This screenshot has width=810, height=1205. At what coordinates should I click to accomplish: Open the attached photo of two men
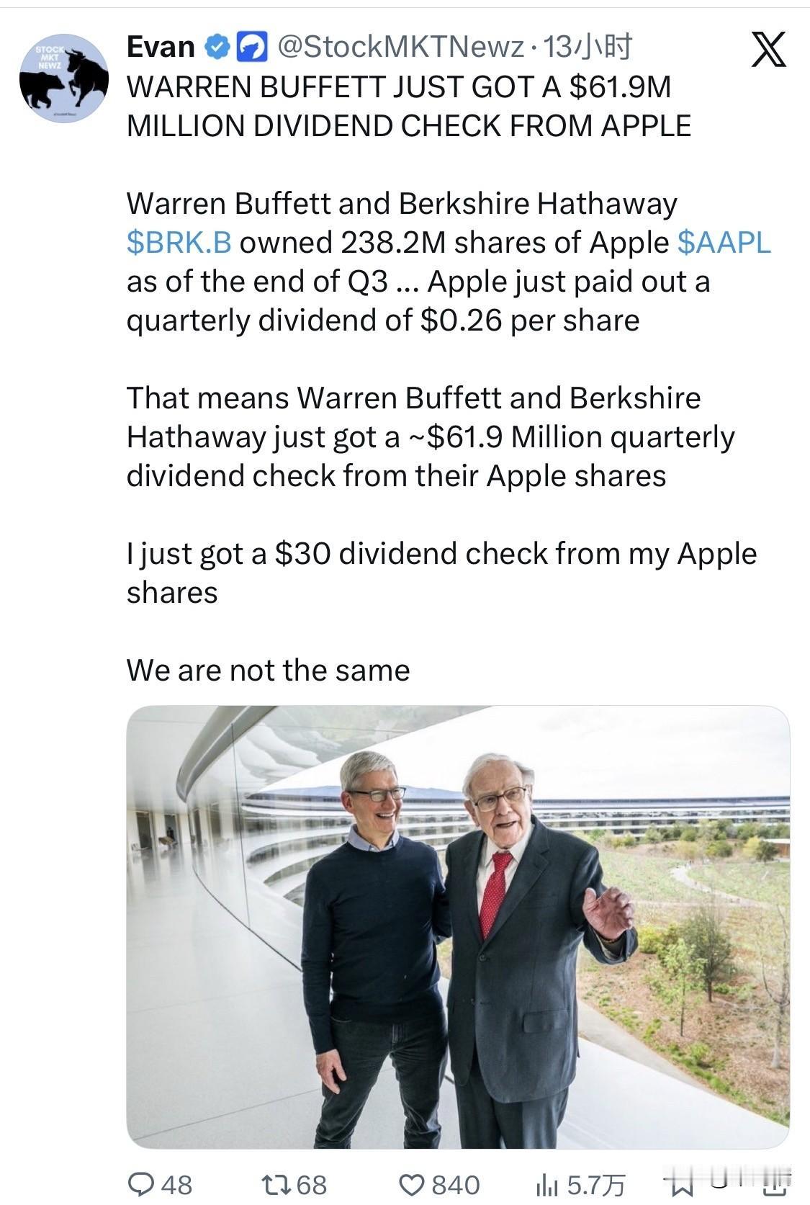tap(458, 926)
